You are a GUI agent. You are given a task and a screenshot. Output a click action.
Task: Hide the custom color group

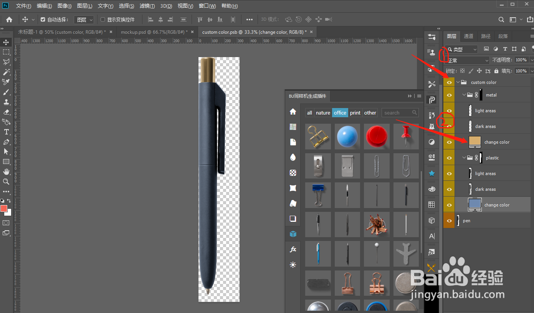(x=449, y=82)
